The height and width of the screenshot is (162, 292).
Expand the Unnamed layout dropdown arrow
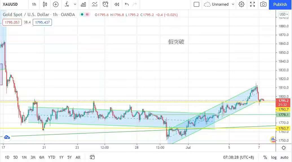(233, 4)
